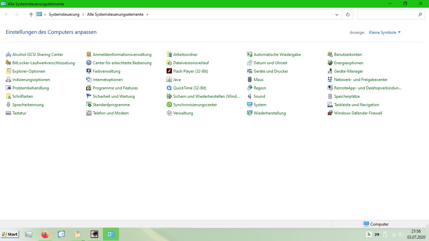Click the BitLocker-Laufwerkverschlüsselung icon

pos(8,63)
